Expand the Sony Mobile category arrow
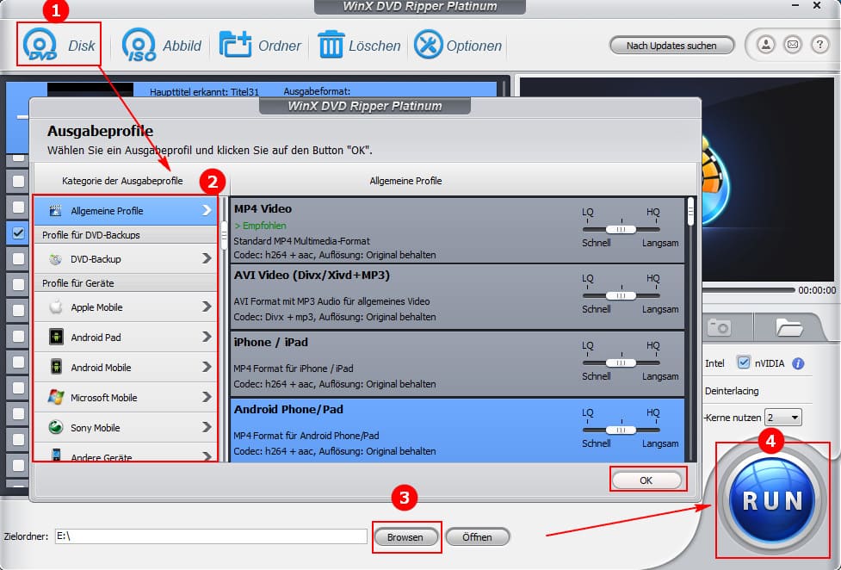 tap(207, 427)
